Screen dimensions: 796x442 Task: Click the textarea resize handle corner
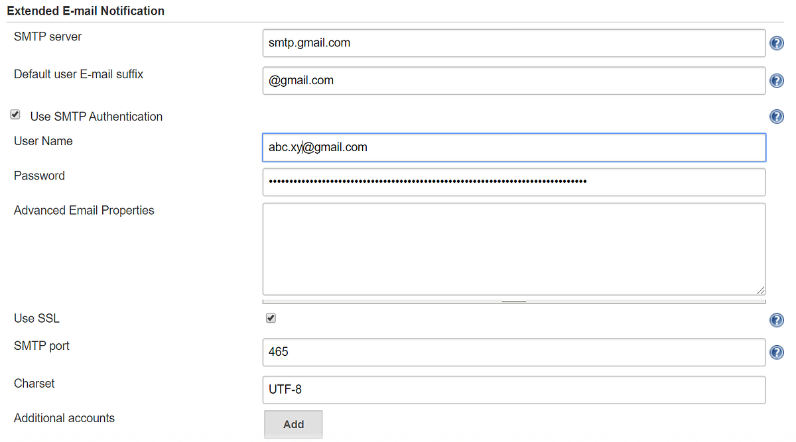[762, 290]
